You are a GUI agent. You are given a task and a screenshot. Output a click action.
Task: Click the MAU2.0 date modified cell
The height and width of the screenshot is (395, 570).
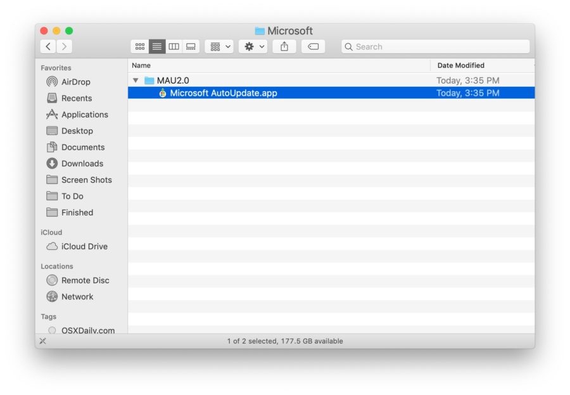pyautogui.click(x=468, y=81)
